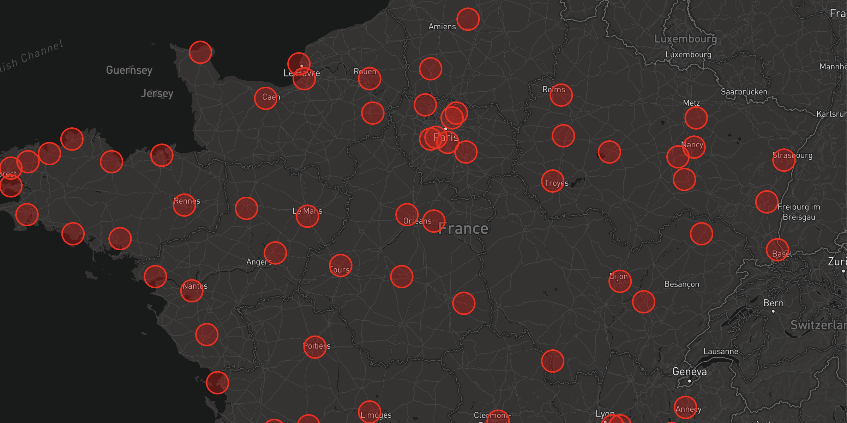Select the Strasbourg red marker
Viewport: 847px width, 423px height.
click(x=783, y=160)
